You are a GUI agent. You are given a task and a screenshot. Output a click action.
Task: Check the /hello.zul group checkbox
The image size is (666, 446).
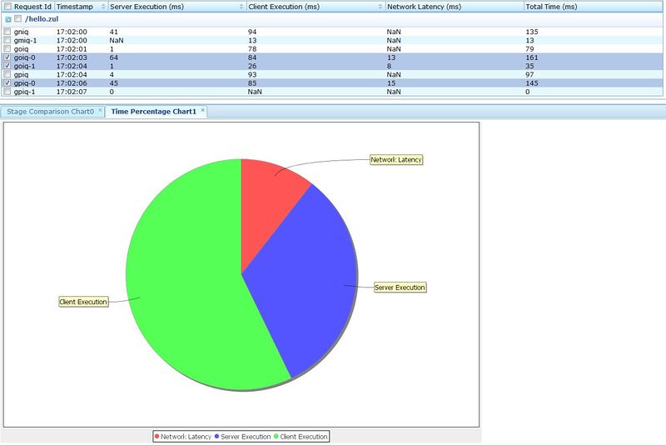(x=17, y=18)
